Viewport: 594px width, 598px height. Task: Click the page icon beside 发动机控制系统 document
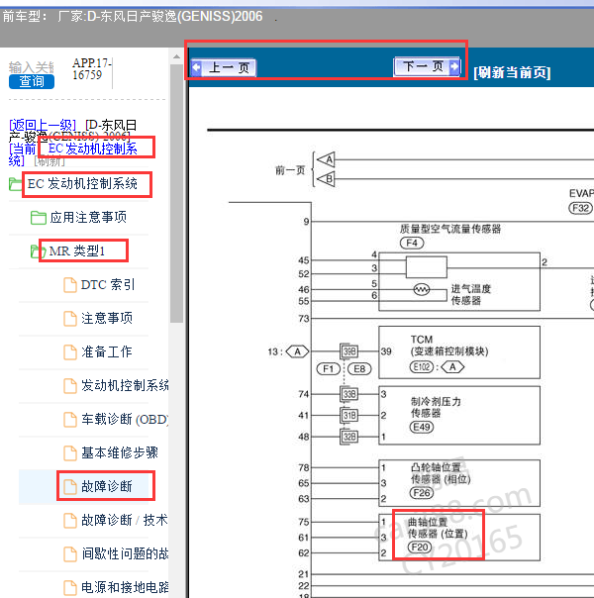click(x=70, y=386)
